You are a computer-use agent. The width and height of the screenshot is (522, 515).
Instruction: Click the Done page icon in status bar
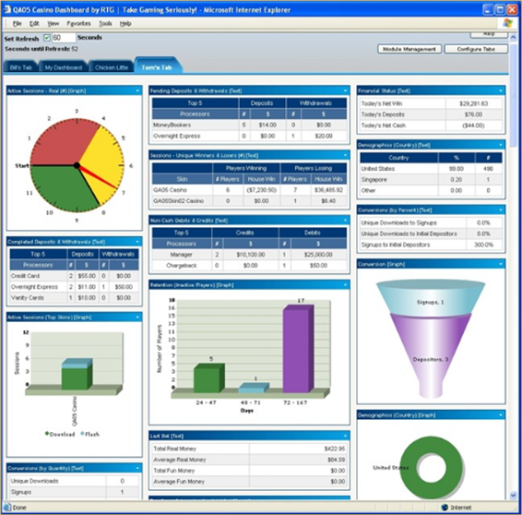(6, 508)
